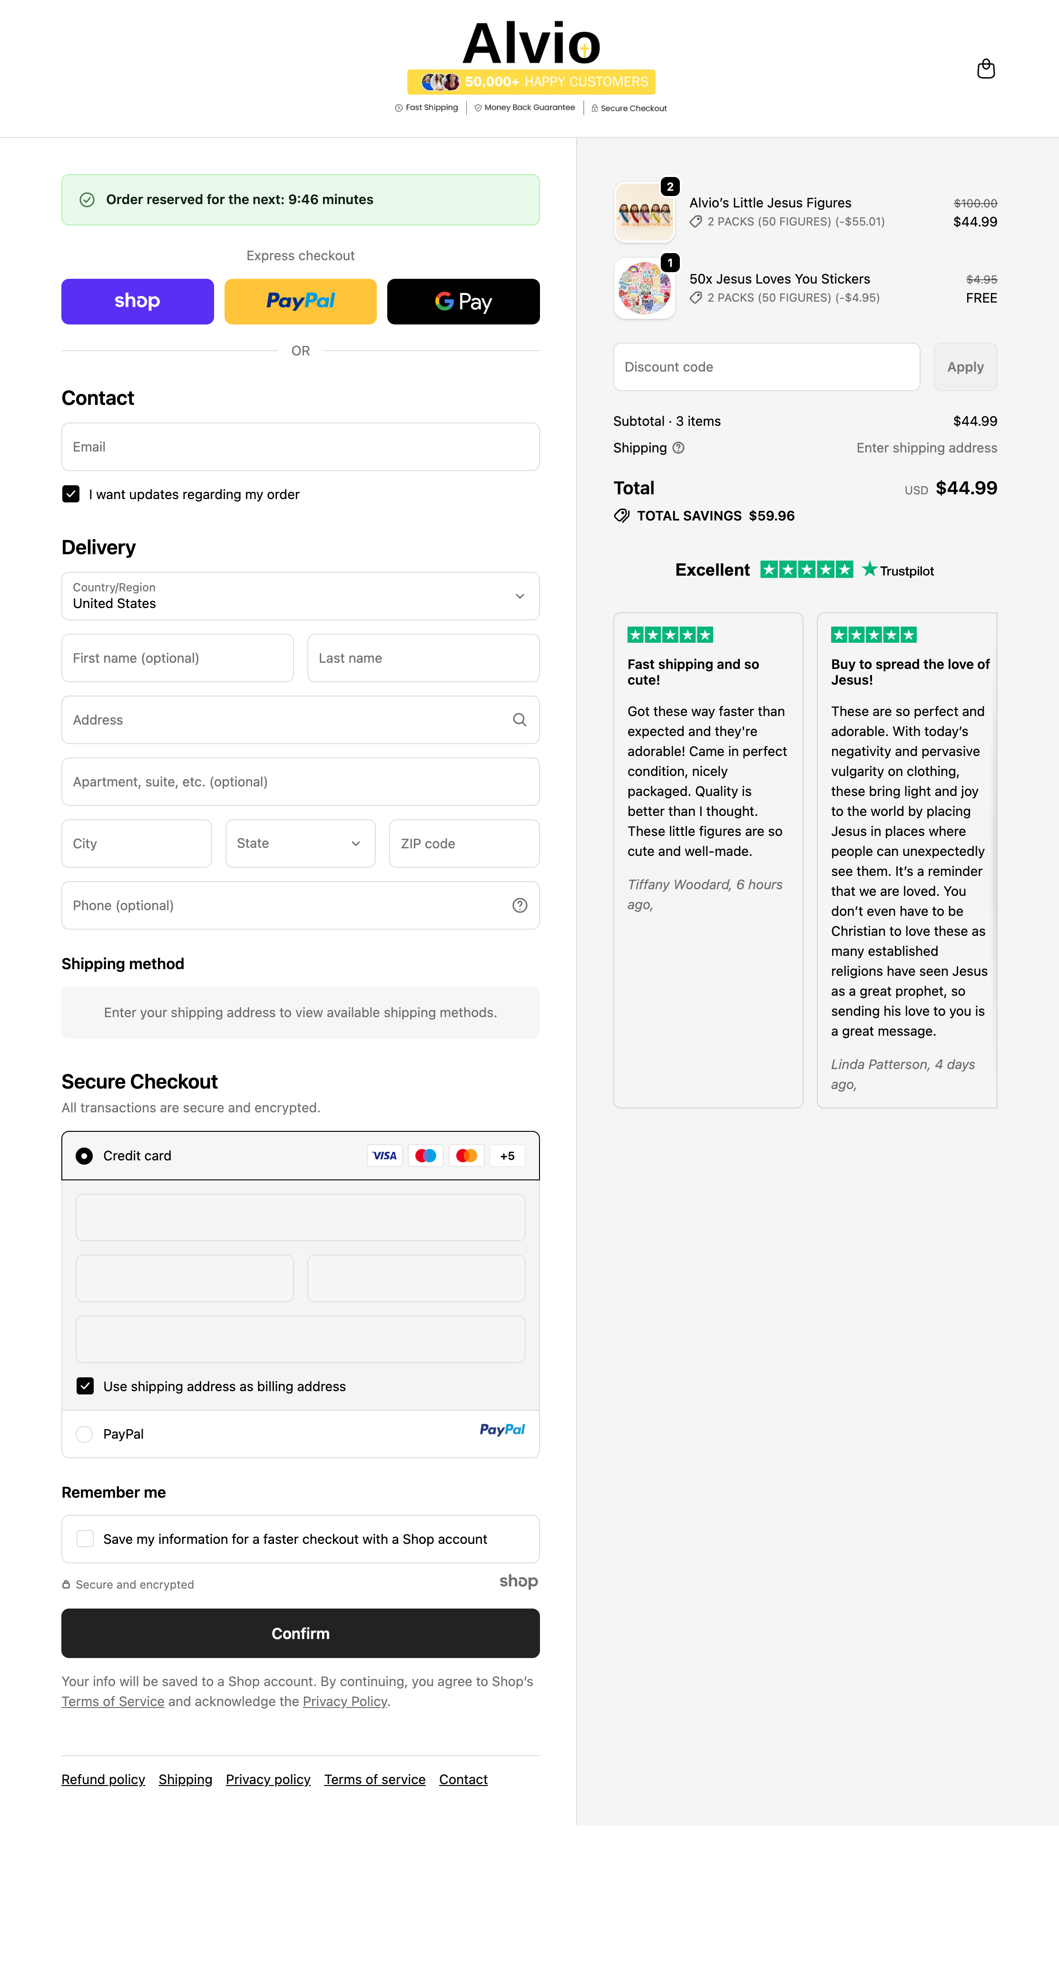The height and width of the screenshot is (1963, 1059).
Task: Uncheck updates regarding my order
Action: 71,494
